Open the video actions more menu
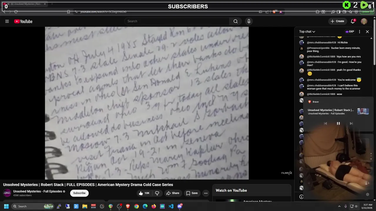 point(206,193)
